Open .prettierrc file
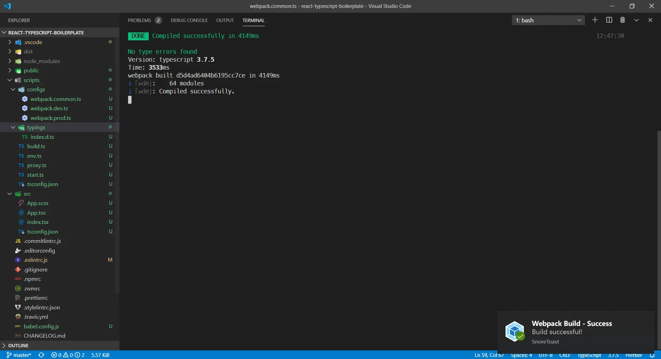 click(x=60, y=298)
